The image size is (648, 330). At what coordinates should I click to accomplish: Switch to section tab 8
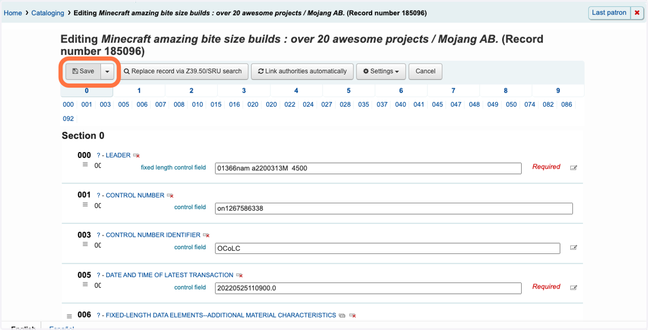(x=505, y=91)
